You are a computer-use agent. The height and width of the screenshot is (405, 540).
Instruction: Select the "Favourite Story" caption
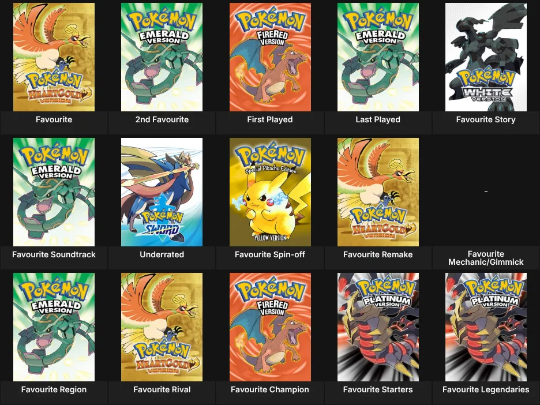pos(486,119)
